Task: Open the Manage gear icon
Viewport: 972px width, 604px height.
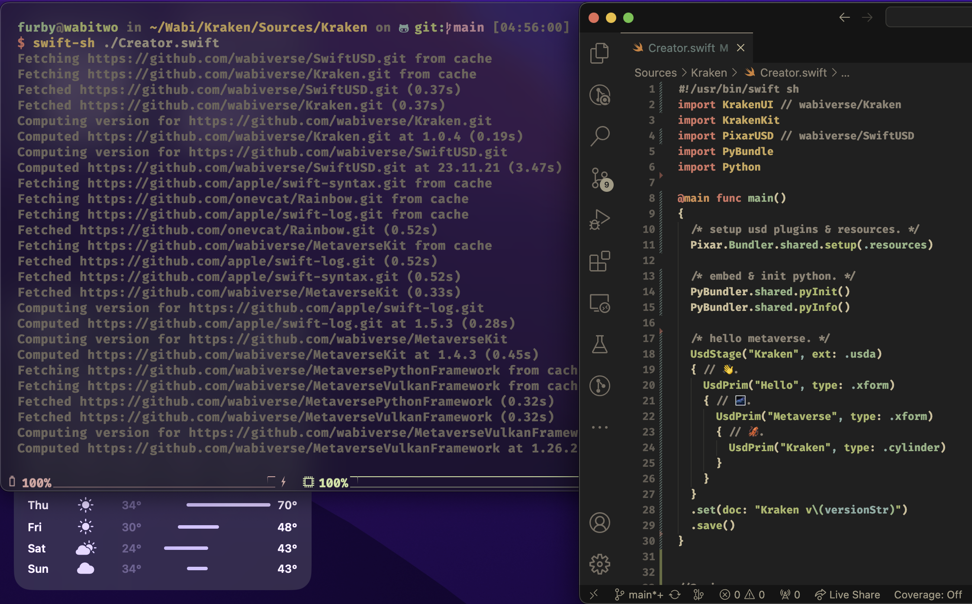Action: point(600,564)
